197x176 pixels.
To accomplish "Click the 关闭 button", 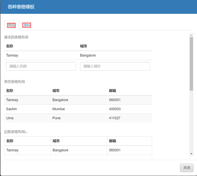I will 187,168.
